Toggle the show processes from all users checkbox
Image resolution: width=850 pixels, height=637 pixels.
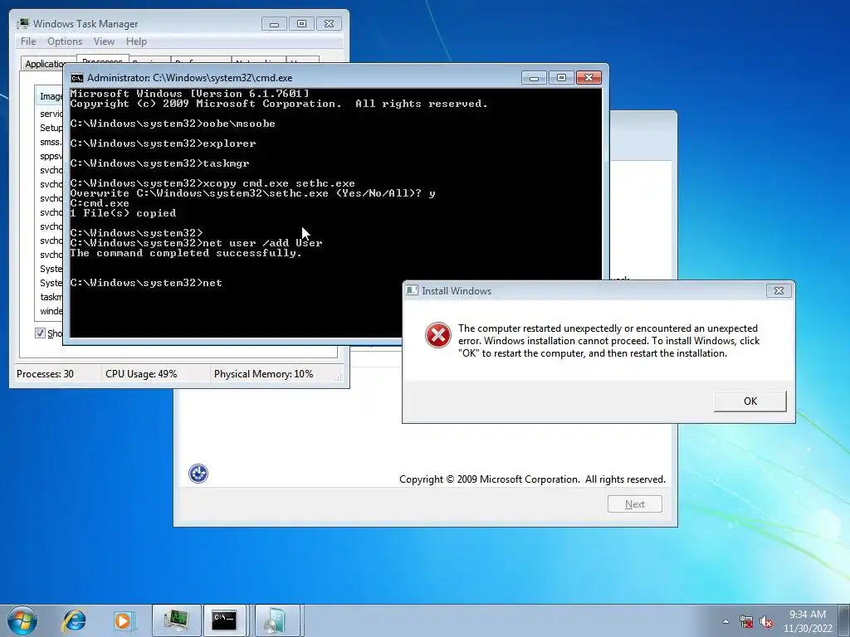pos(40,333)
